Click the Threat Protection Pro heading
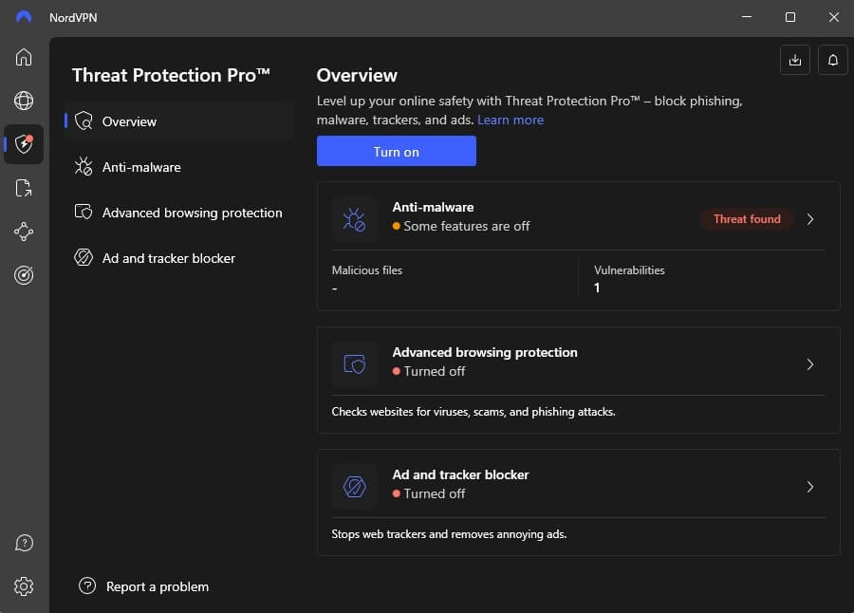 [171, 75]
